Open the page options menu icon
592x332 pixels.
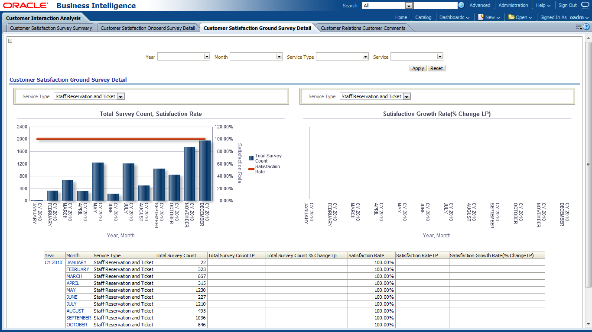(x=579, y=27)
